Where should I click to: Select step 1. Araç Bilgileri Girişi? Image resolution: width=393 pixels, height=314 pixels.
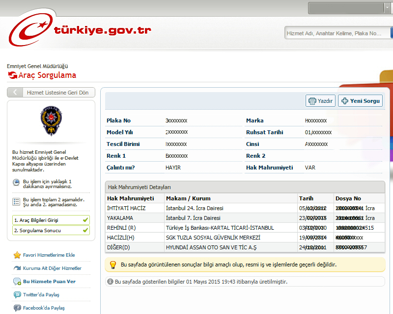pos(51,220)
